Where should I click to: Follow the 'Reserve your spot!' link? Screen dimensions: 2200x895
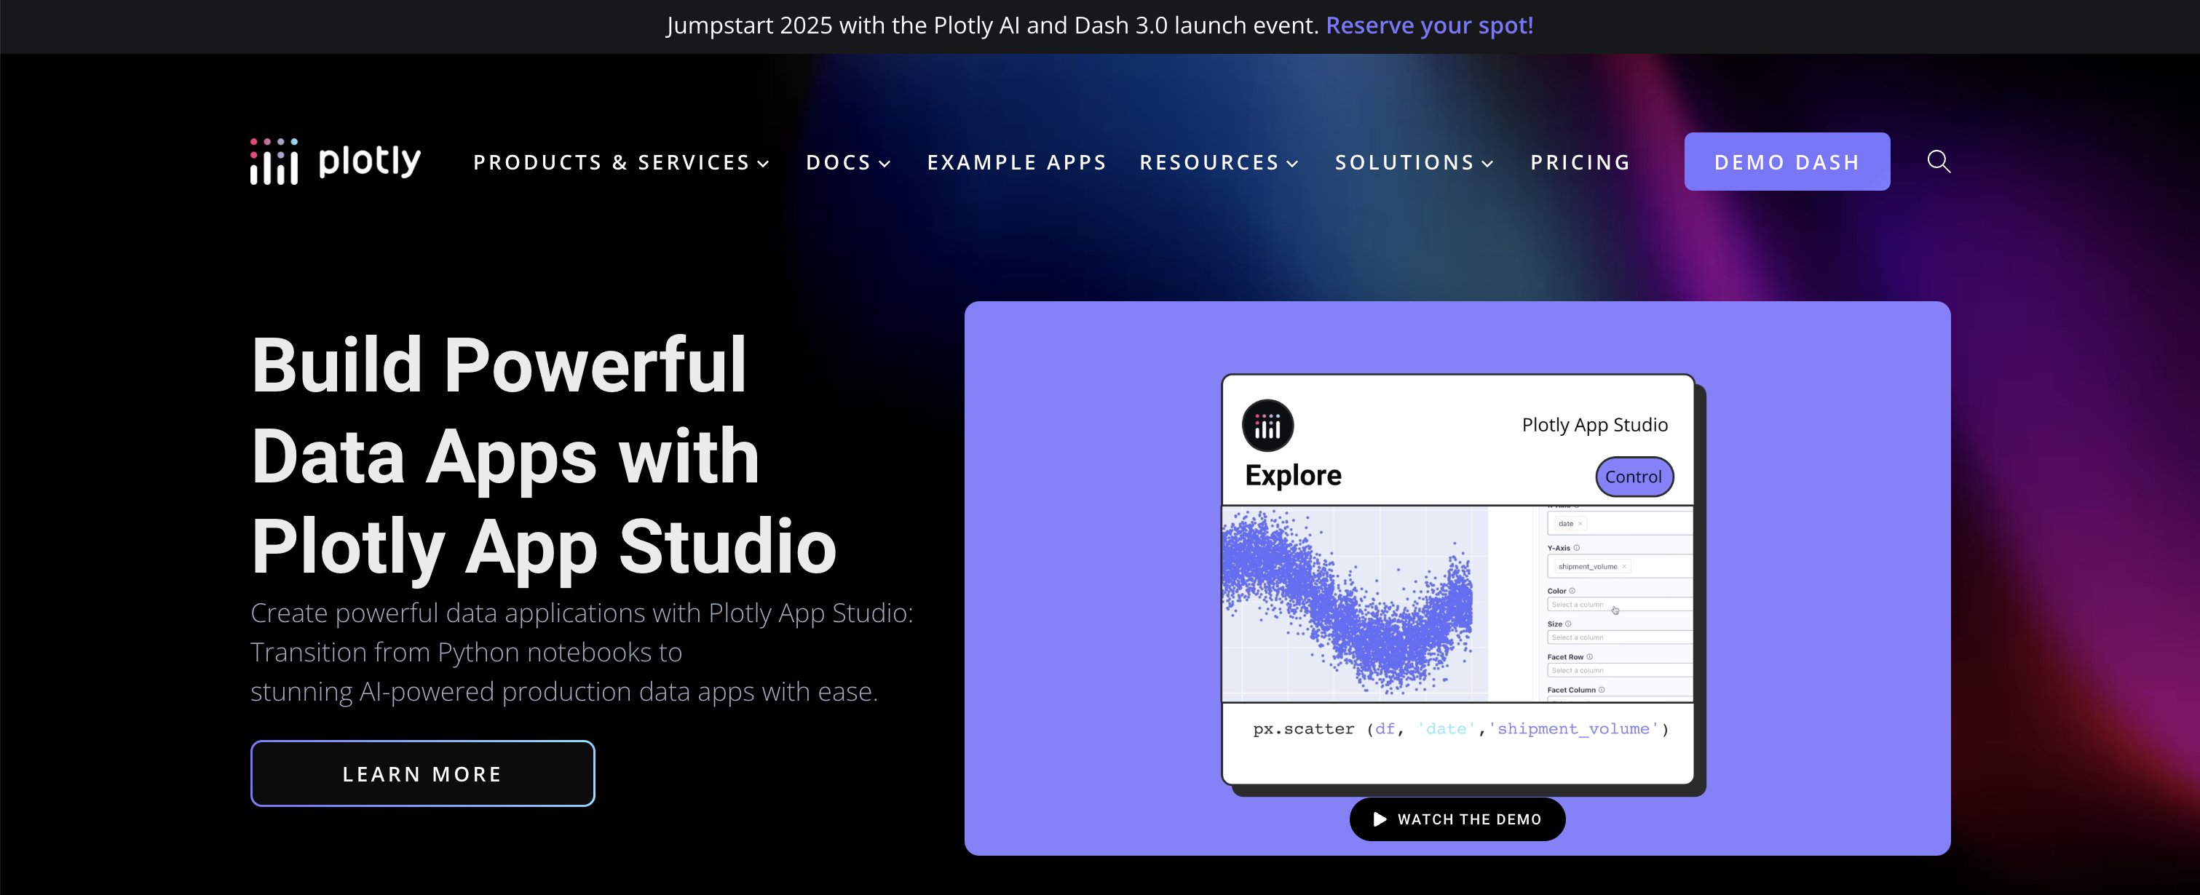[x=1429, y=25]
